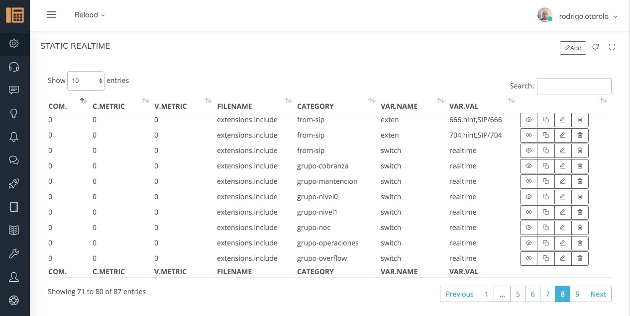Expand the Reload dropdown
The image size is (630, 316).
(90, 15)
